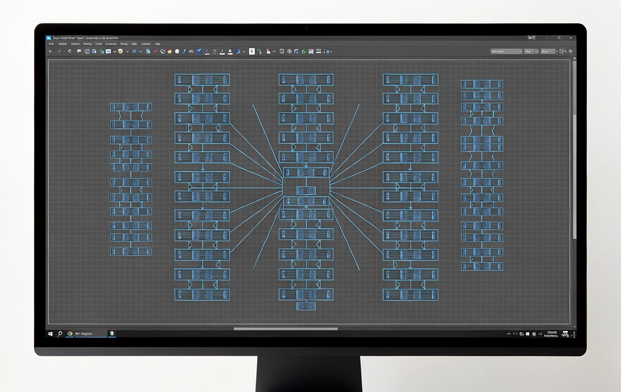
Task: Click the green checkmark validation icon
Action: pyautogui.click(x=304, y=51)
